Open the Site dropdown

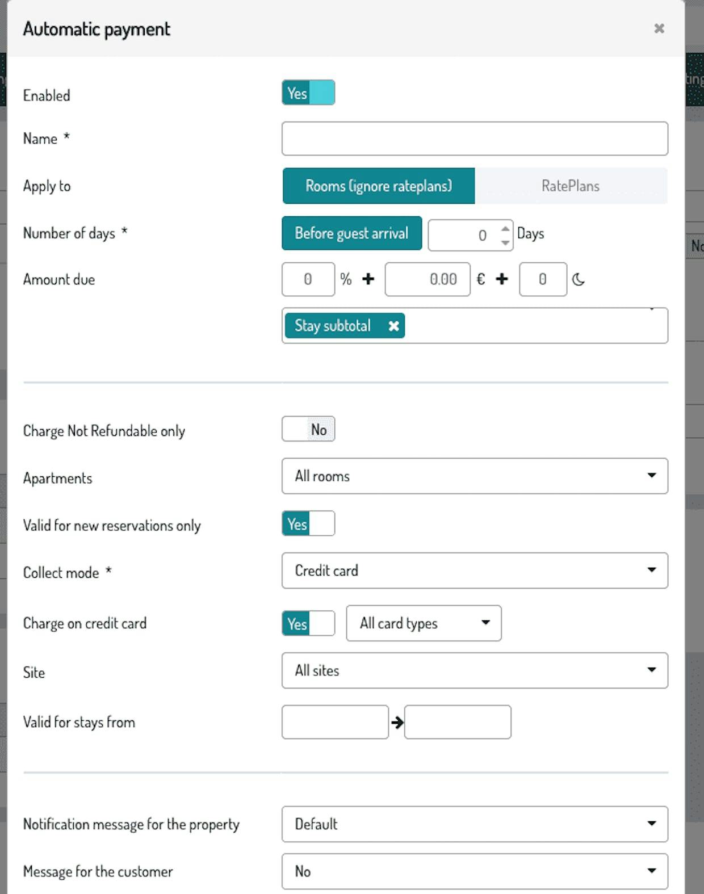pos(474,670)
